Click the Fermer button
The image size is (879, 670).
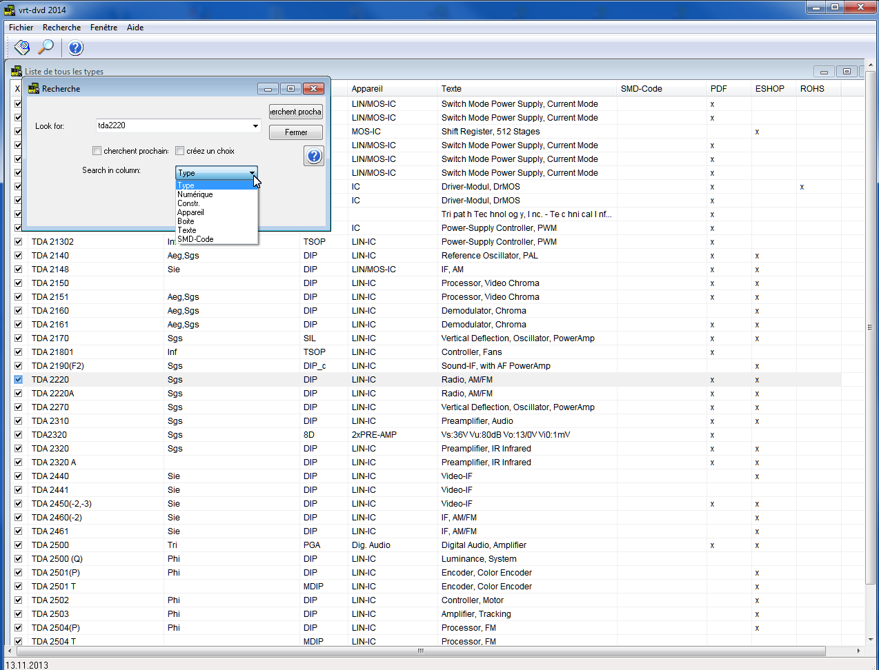point(296,132)
